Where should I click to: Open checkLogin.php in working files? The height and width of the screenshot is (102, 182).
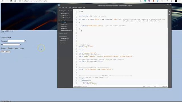click(x=65, y=14)
